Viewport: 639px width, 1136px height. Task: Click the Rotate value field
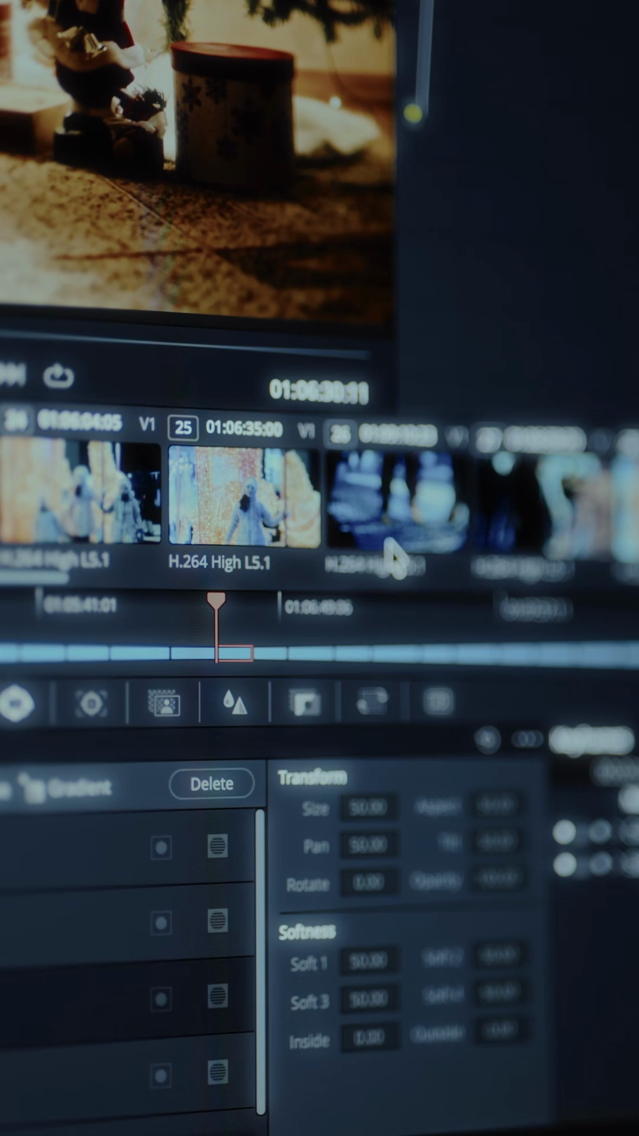[367, 883]
